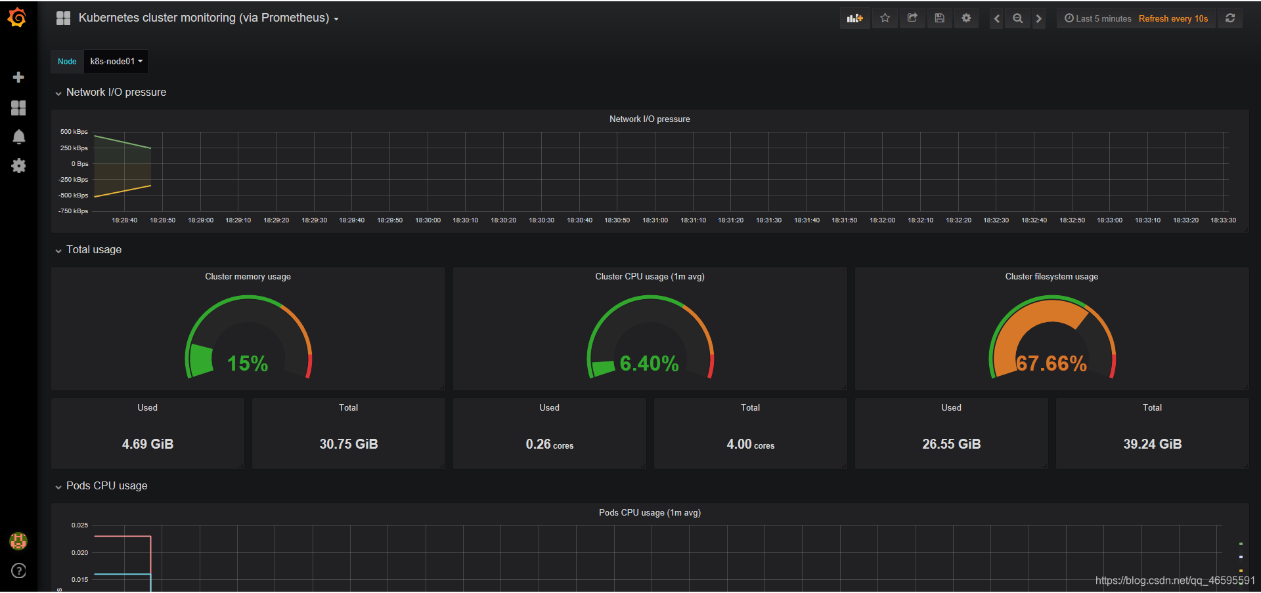Click the 0.025 axis label in Pods CPU graph
The width and height of the screenshot is (1261, 593).
pos(80,525)
